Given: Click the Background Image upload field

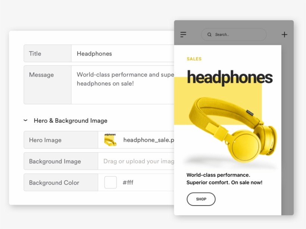Looking at the screenshot, I should coord(138,161).
